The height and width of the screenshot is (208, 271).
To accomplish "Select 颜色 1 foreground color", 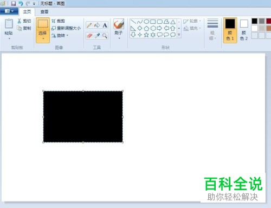I will [230, 30].
